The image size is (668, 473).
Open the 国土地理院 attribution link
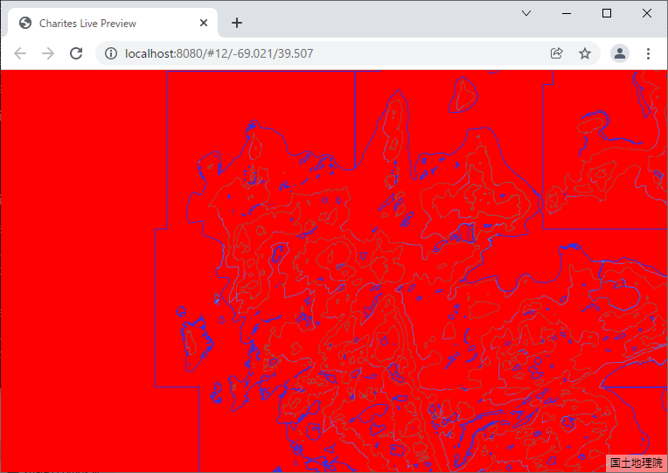click(x=636, y=463)
